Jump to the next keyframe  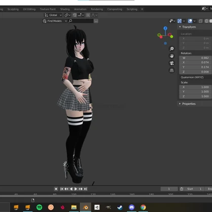(x=81, y=189)
